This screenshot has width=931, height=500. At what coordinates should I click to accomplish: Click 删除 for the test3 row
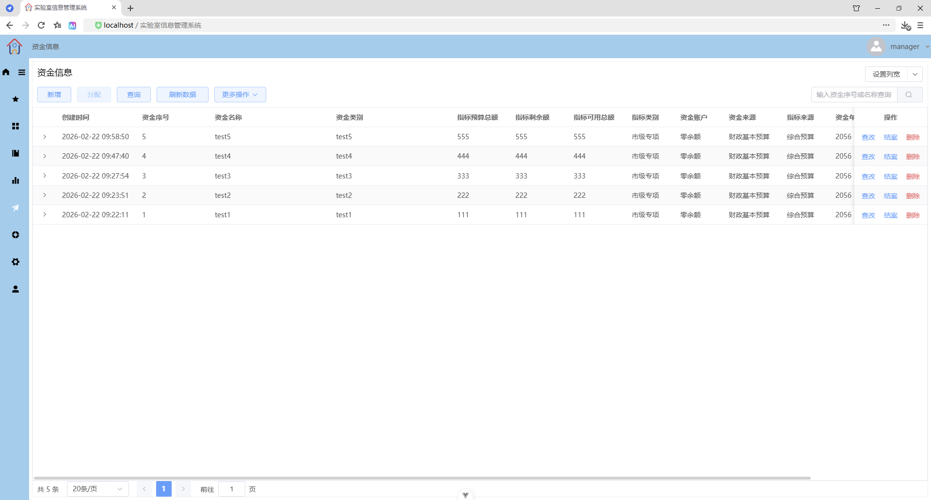tap(913, 177)
